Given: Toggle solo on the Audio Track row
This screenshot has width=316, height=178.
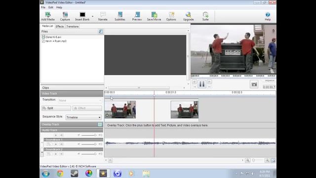Looking at the screenshot, I should pyautogui.click(x=56, y=135).
